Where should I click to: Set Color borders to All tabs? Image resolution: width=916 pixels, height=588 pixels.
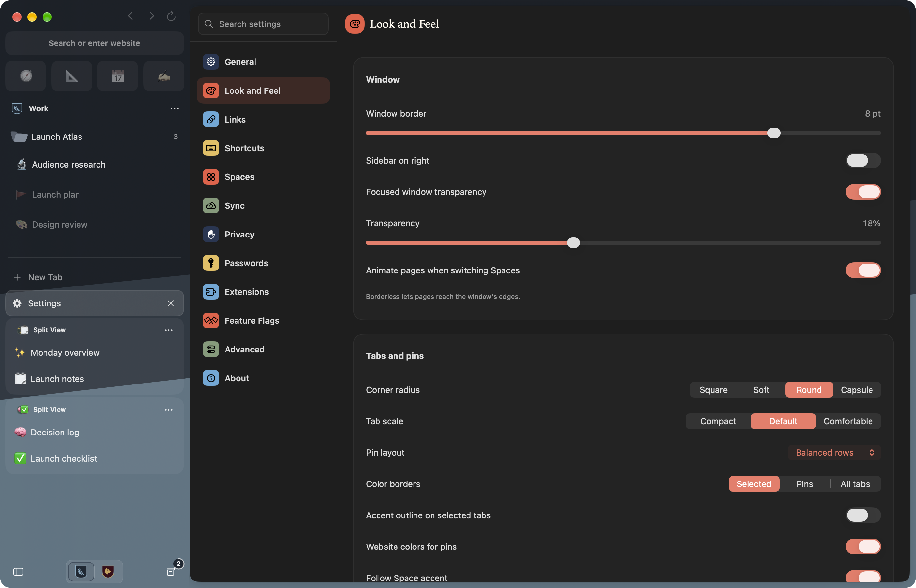[855, 484]
